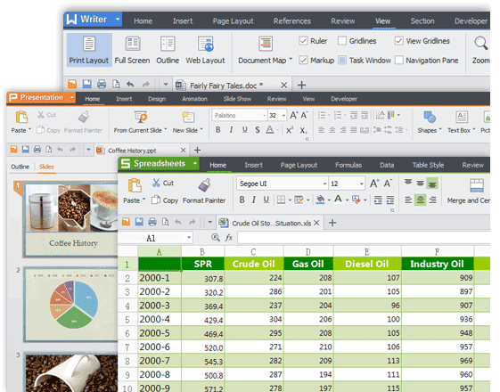Add a new document tab in Writer
The height and width of the screenshot is (392, 500).
301,86
